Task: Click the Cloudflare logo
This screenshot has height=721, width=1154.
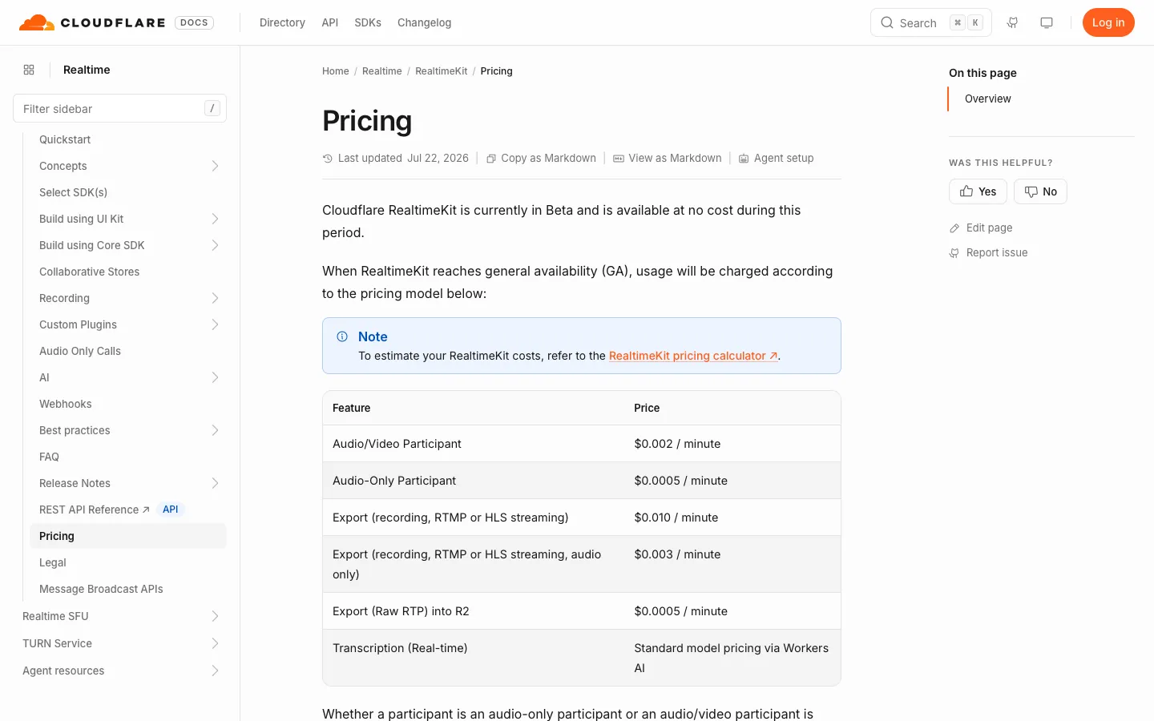Action: coord(92,22)
